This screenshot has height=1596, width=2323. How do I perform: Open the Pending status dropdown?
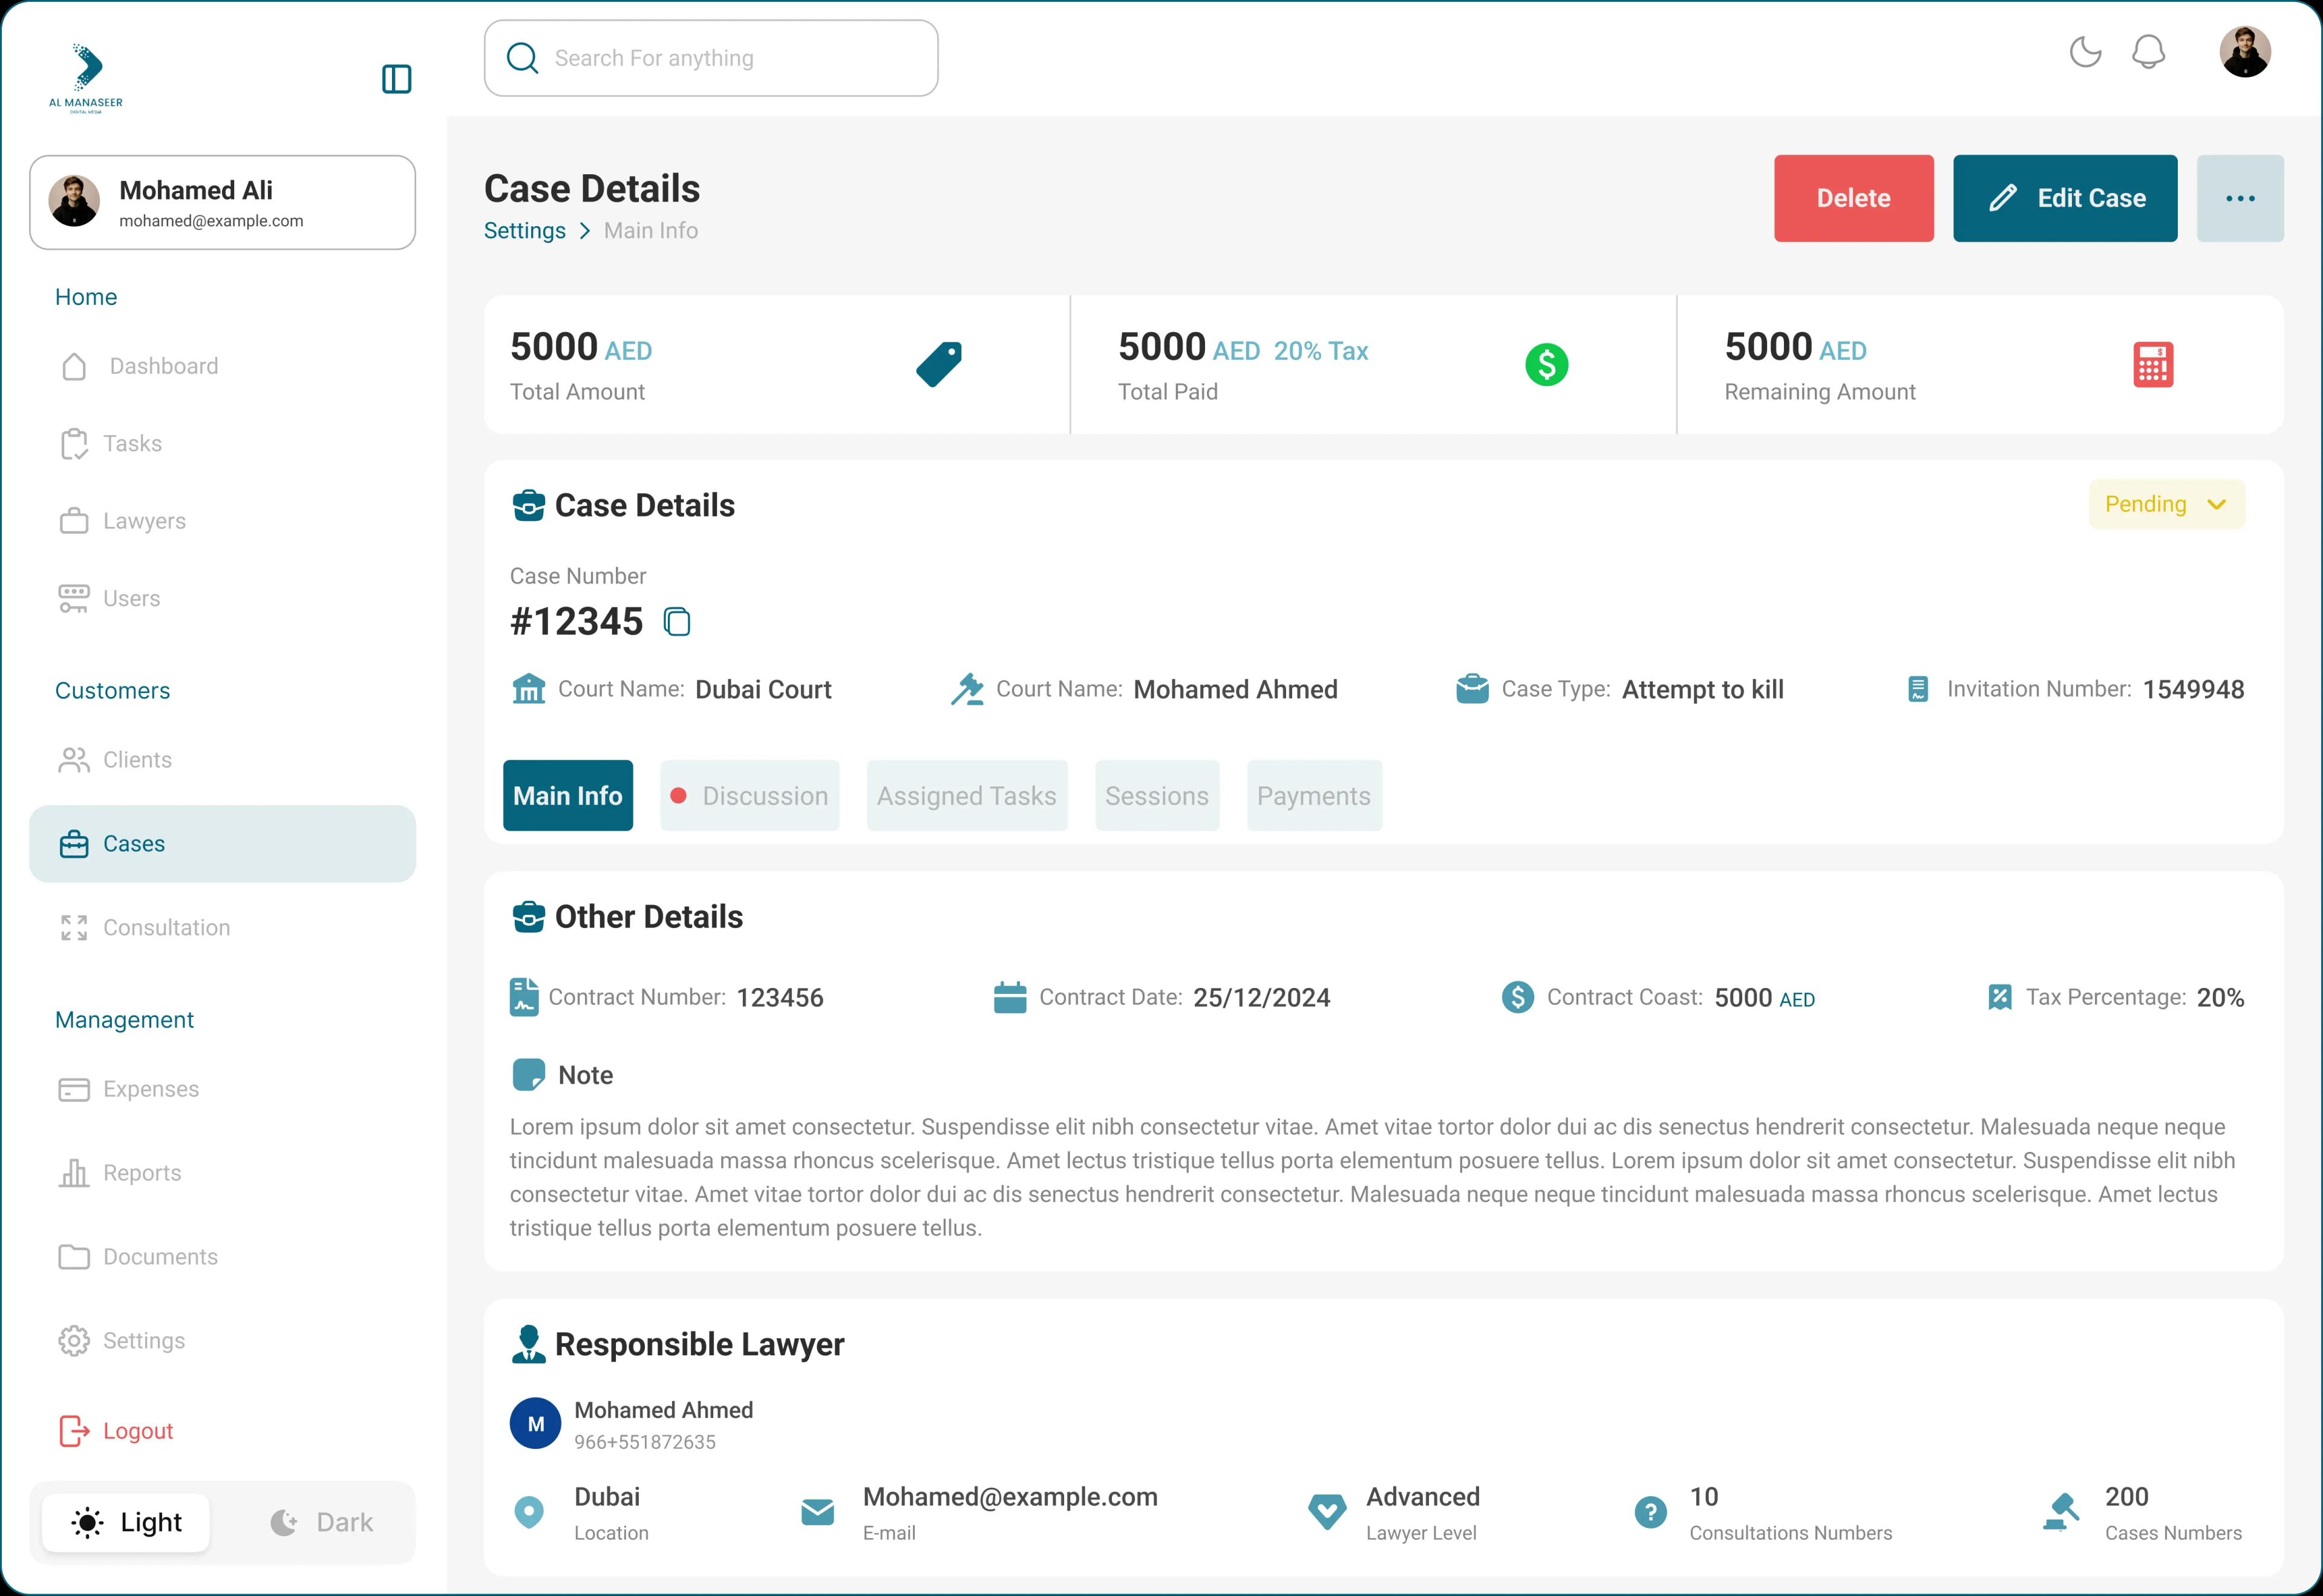(2166, 504)
